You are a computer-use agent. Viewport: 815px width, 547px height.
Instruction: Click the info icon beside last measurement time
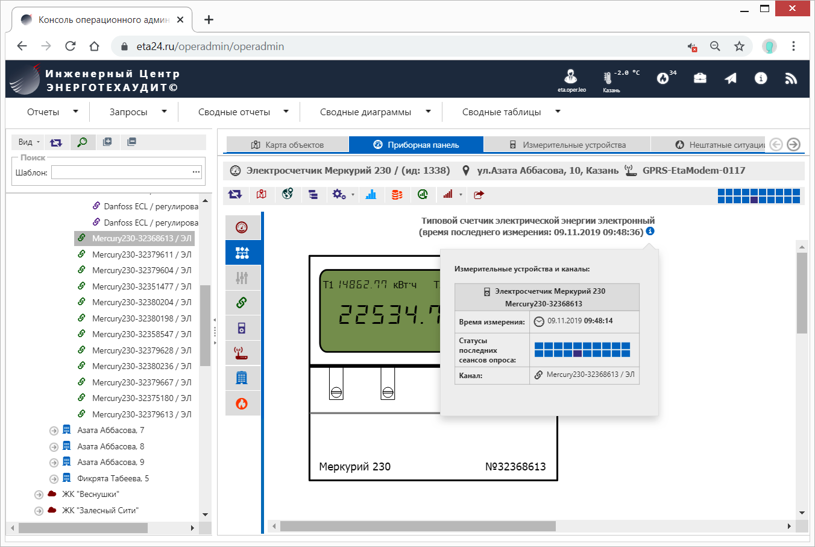point(650,232)
